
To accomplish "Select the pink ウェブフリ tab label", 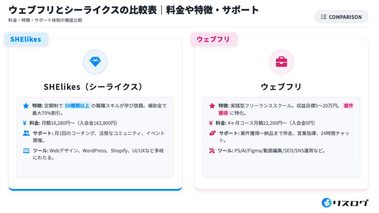I will tap(213, 39).
